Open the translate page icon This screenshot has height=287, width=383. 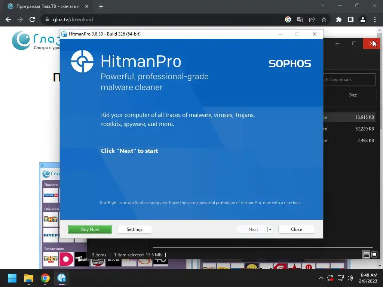[x=300, y=19]
